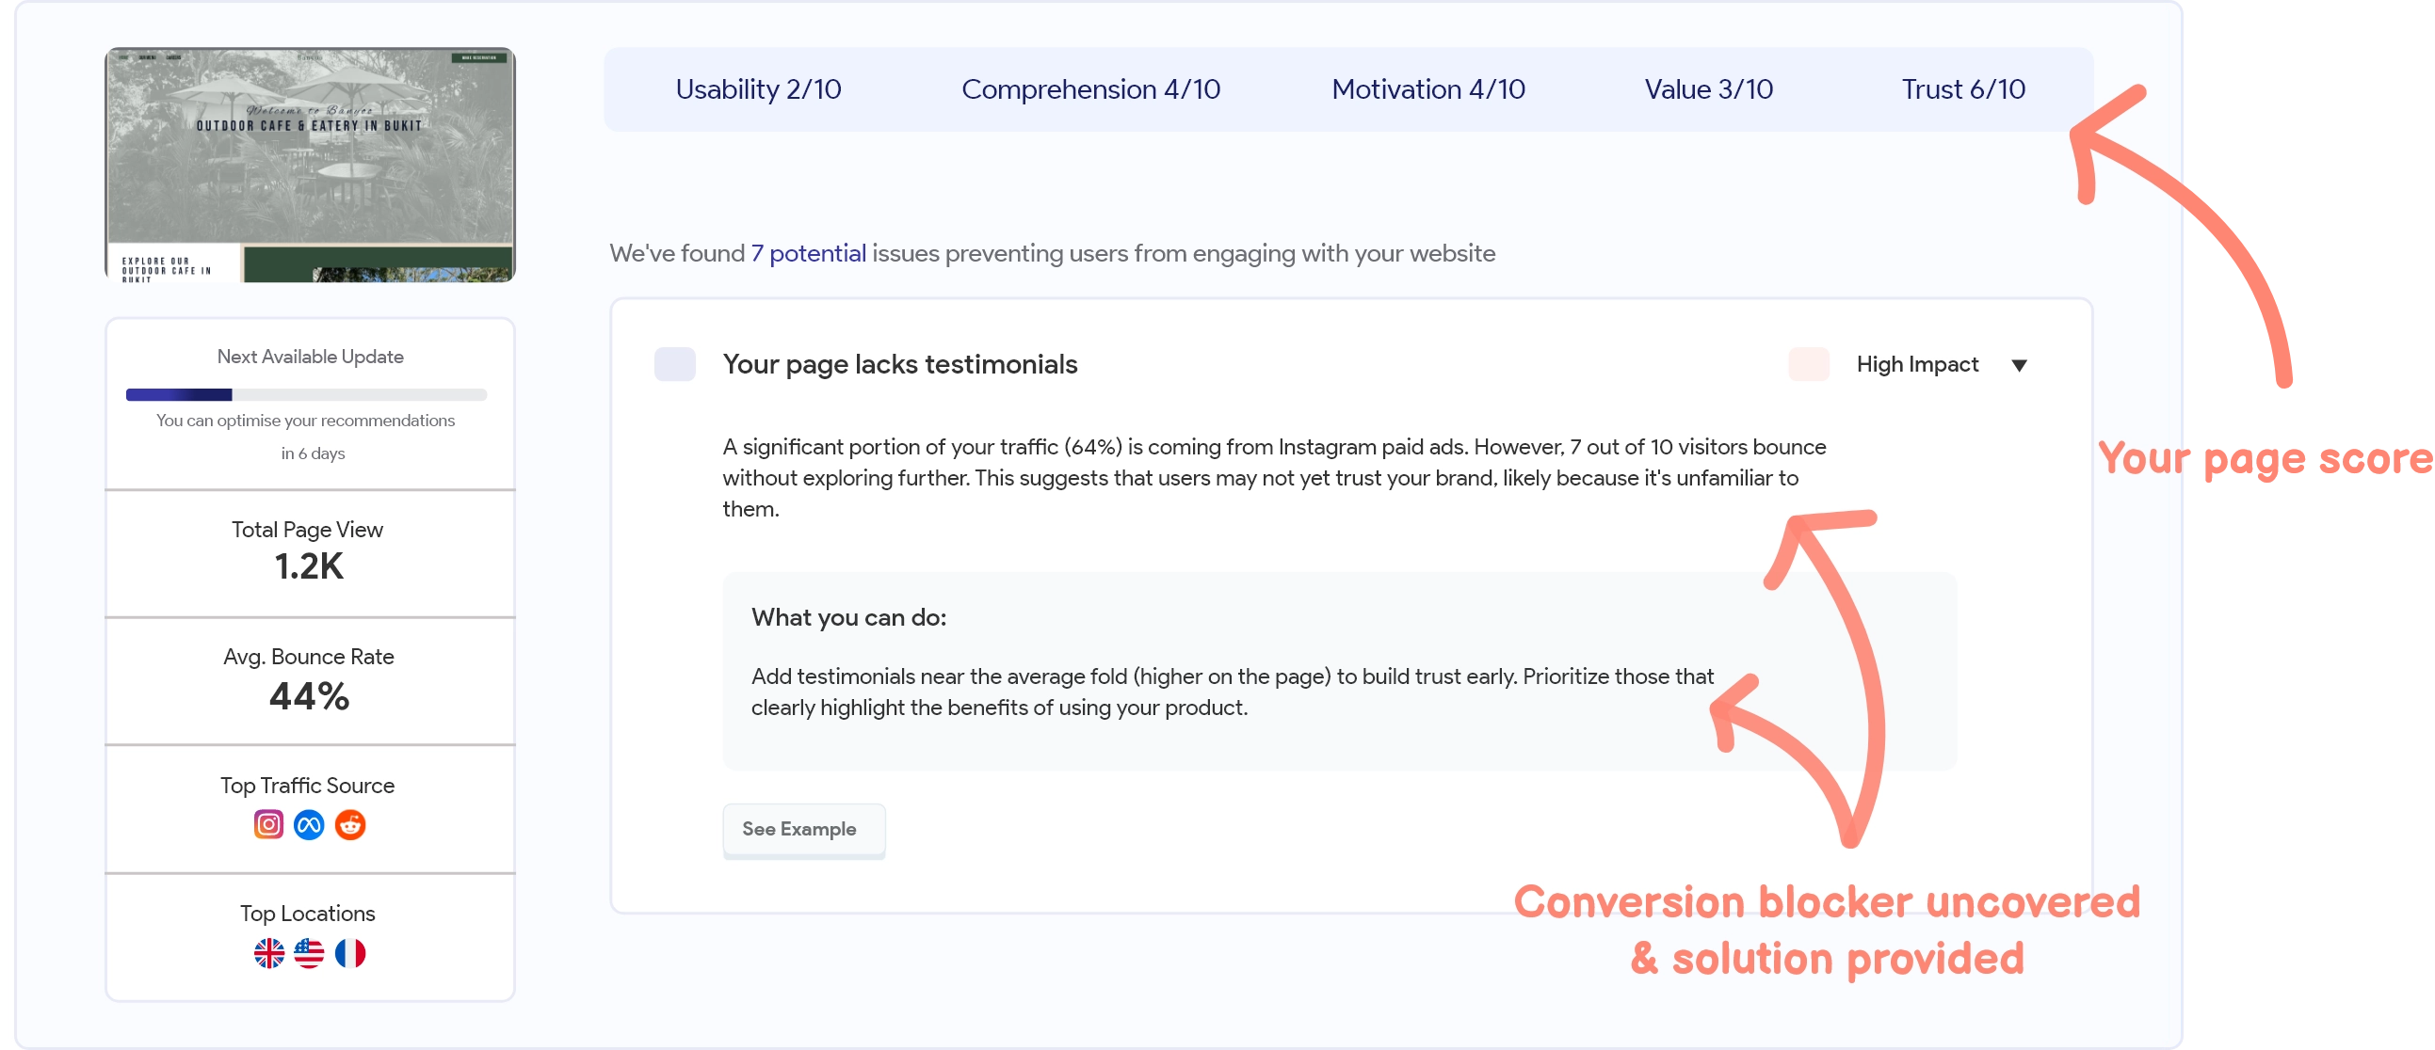Viewport: 2435px width, 1050px height.
Task: Click the pink High Impact swatch
Action: (1808, 364)
